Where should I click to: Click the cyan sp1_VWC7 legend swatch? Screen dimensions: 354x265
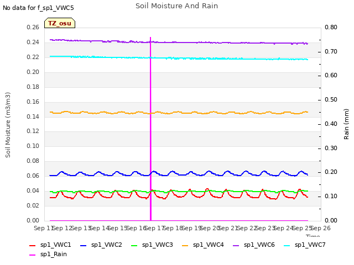pos(287,245)
